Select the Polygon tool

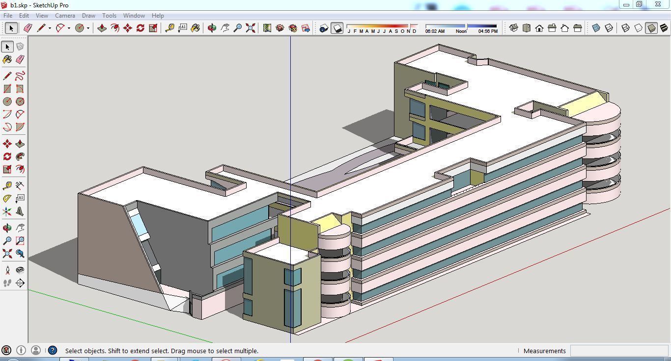(x=20, y=102)
